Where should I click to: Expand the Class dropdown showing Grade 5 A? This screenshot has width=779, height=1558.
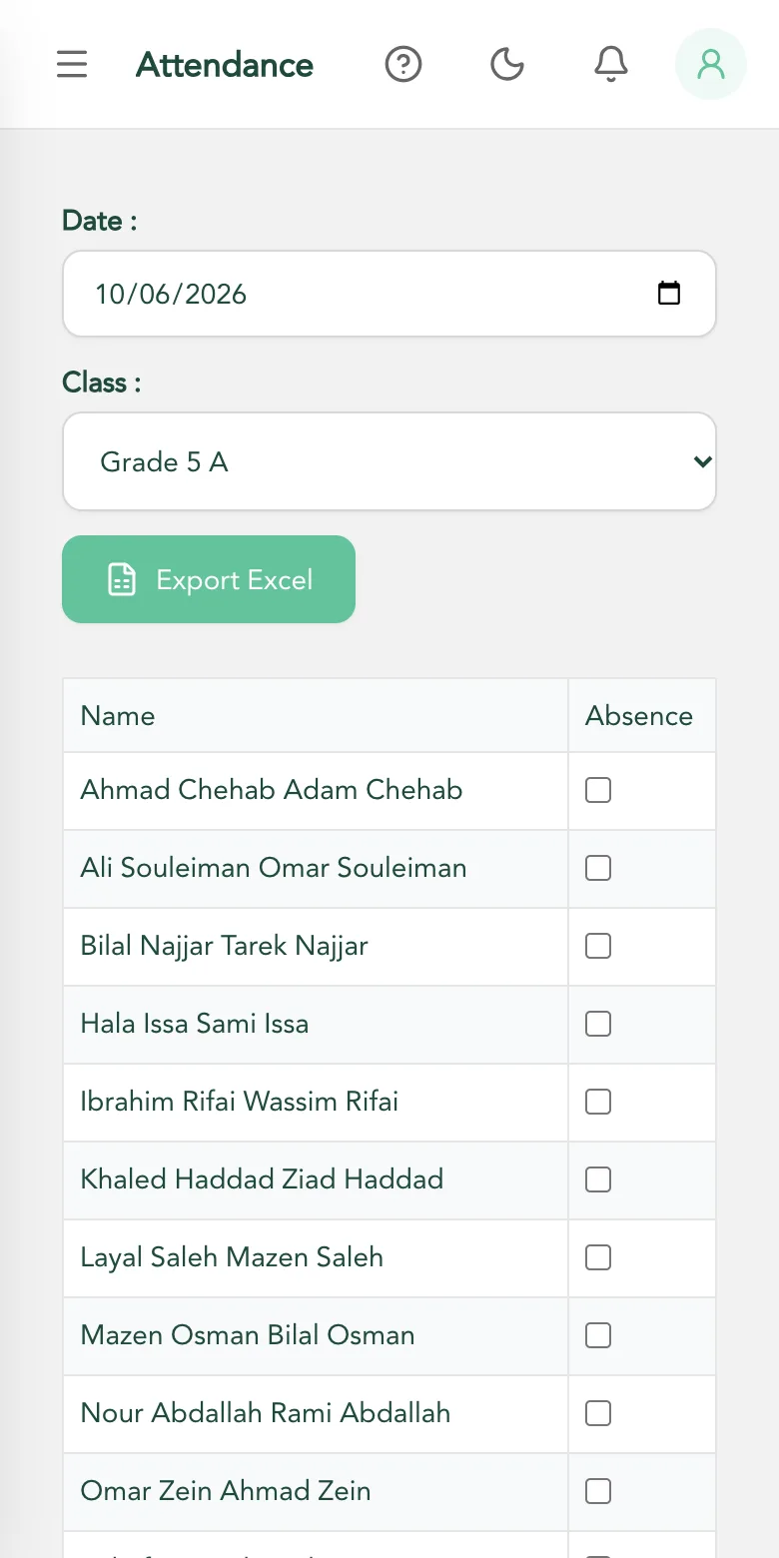(389, 461)
